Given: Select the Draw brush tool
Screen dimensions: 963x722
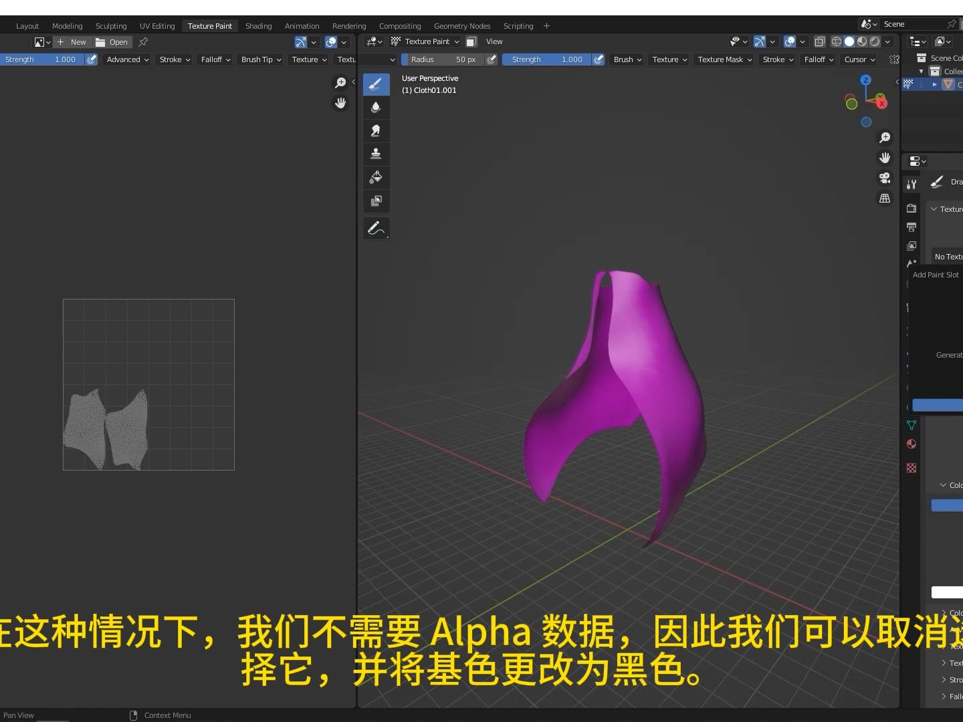Looking at the screenshot, I should tap(376, 84).
